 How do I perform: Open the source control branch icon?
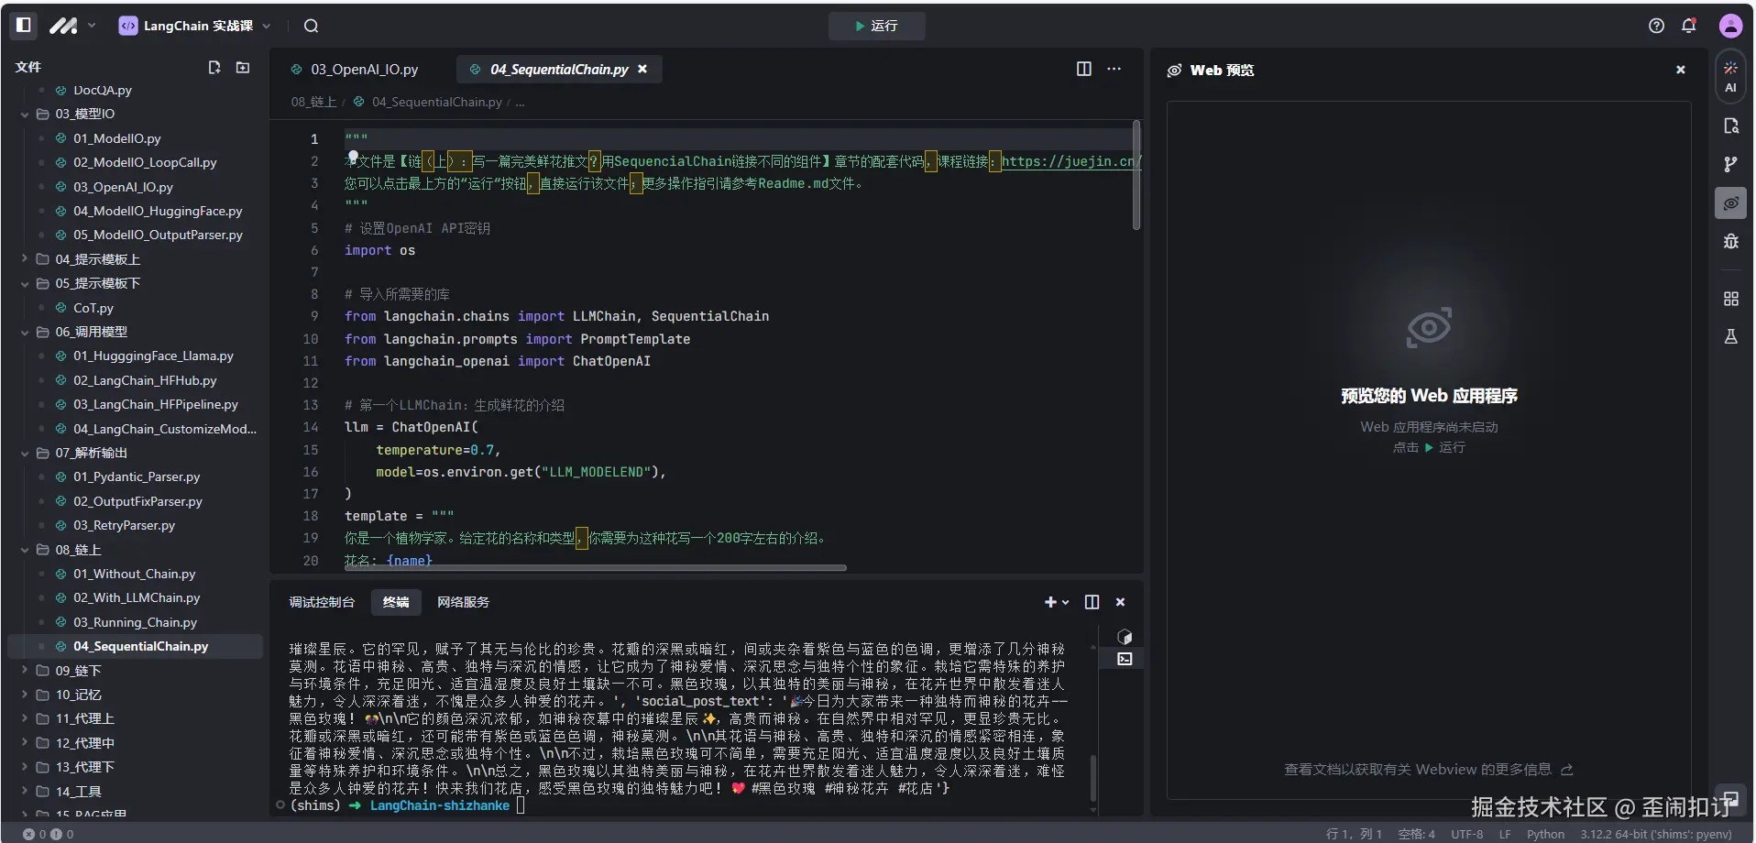(1730, 164)
